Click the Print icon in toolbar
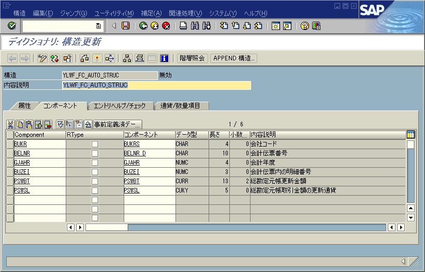This screenshot has width=425, height=272. 183,26
